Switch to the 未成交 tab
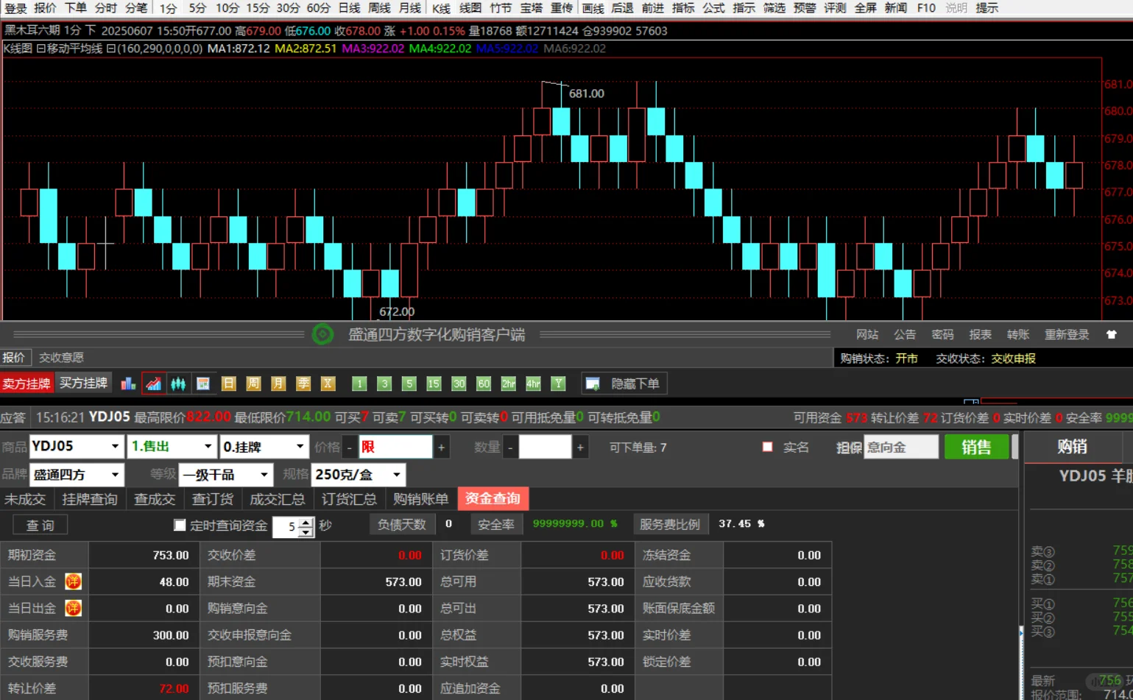The height and width of the screenshot is (700, 1133). tap(25, 499)
